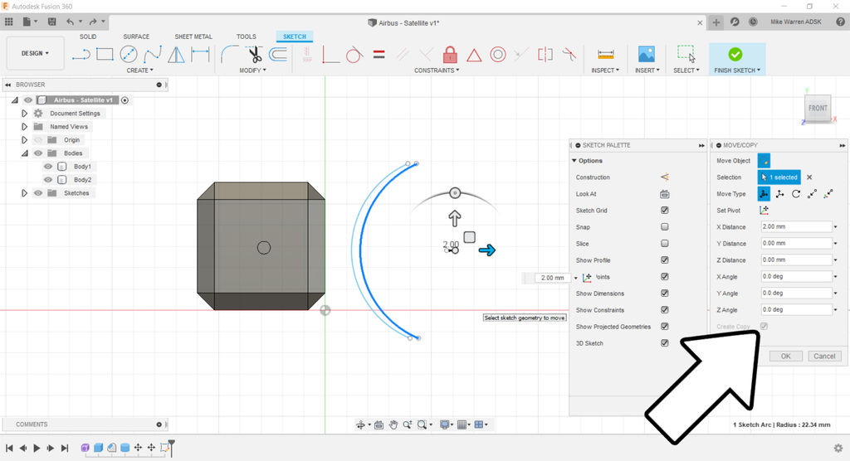850x461 pixels.
Task: Toggle Show Projected Geometries checkbox
Action: pyautogui.click(x=665, y=327)
